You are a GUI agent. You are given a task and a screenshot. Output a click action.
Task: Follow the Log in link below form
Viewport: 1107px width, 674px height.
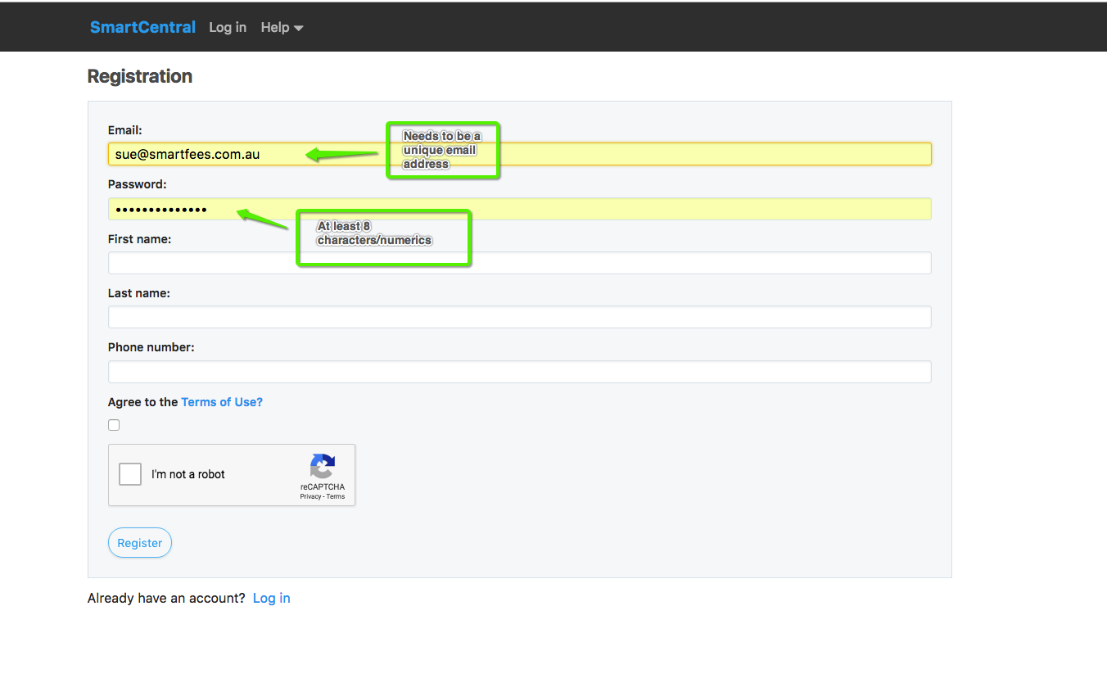pyautogui.click(x=271, y=598)
